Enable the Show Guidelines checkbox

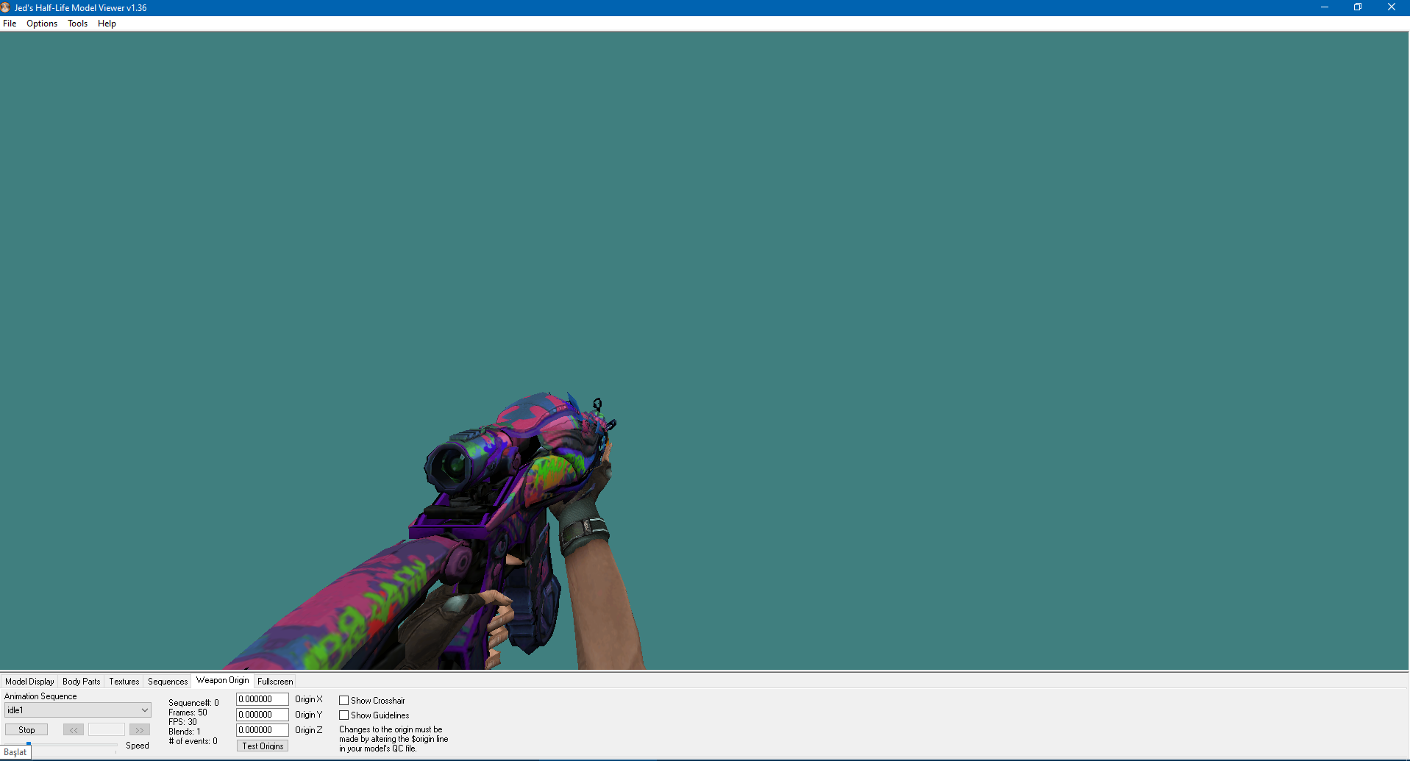point(343,715)
